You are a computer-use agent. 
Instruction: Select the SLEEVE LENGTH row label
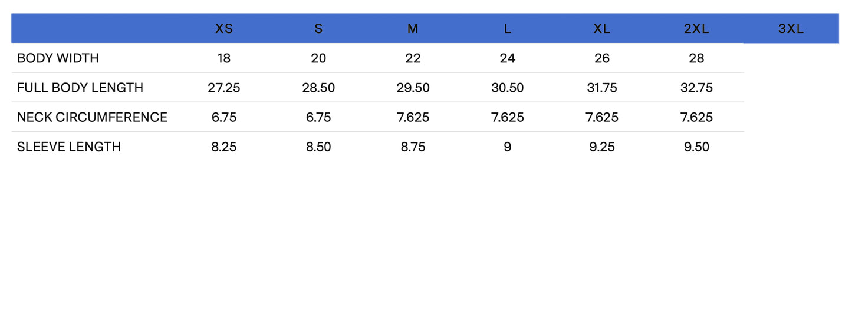tap(69, 147)
